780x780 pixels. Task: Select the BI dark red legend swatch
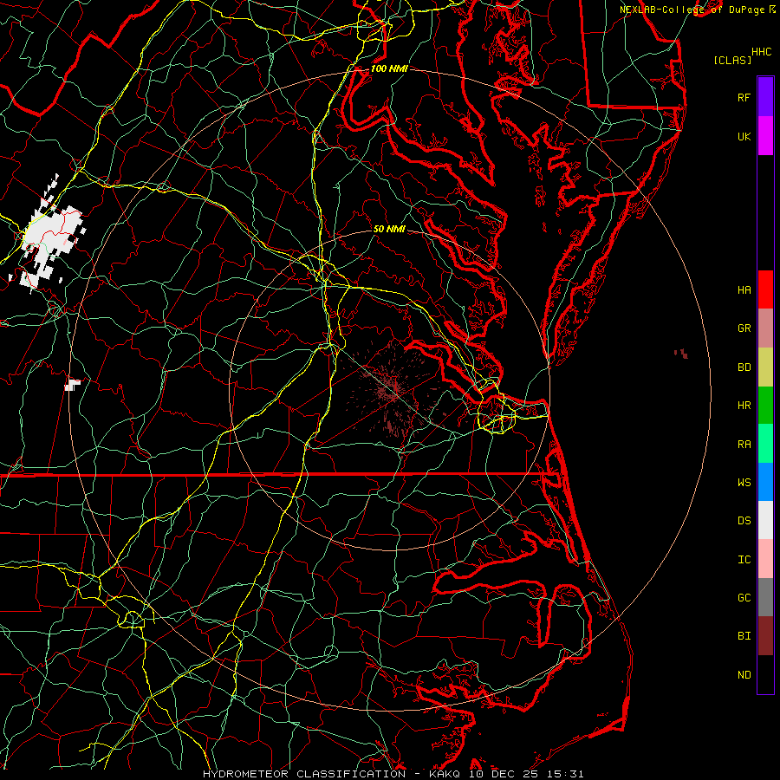tap(765, 636)
